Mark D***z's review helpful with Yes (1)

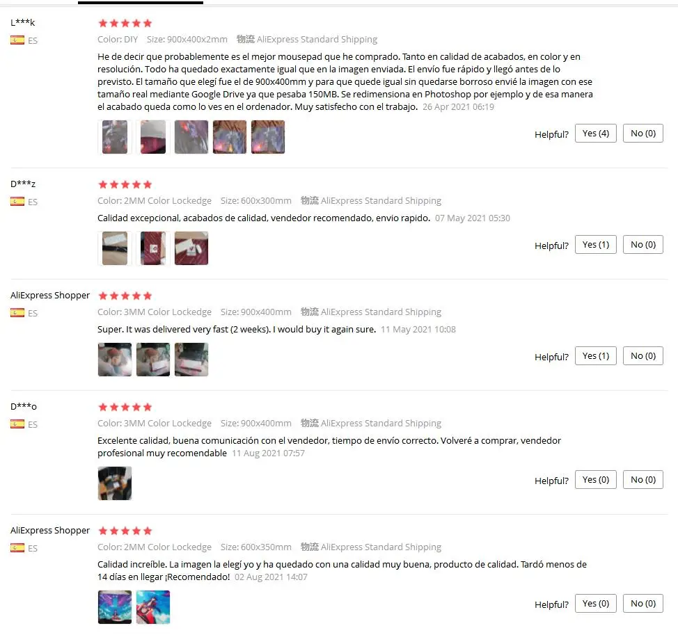(595, 245)
